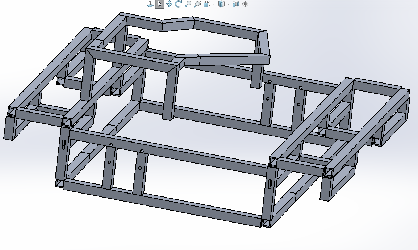Select the Rotate view tool

pyautogui.click(x=178, y=4)
